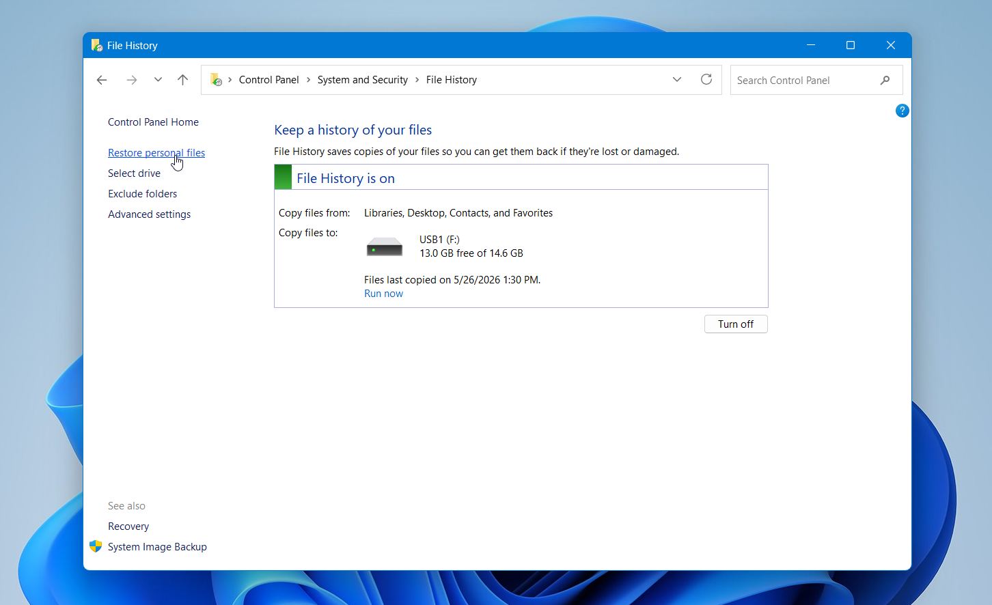Click the File History icon in address bar

click(x=216, y=79)
